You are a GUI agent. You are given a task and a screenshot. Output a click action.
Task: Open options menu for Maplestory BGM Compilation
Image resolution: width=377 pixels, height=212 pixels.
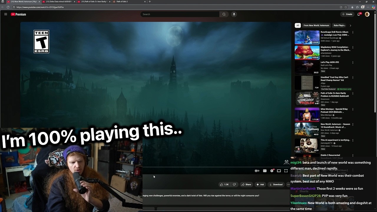tap(353, 47)
